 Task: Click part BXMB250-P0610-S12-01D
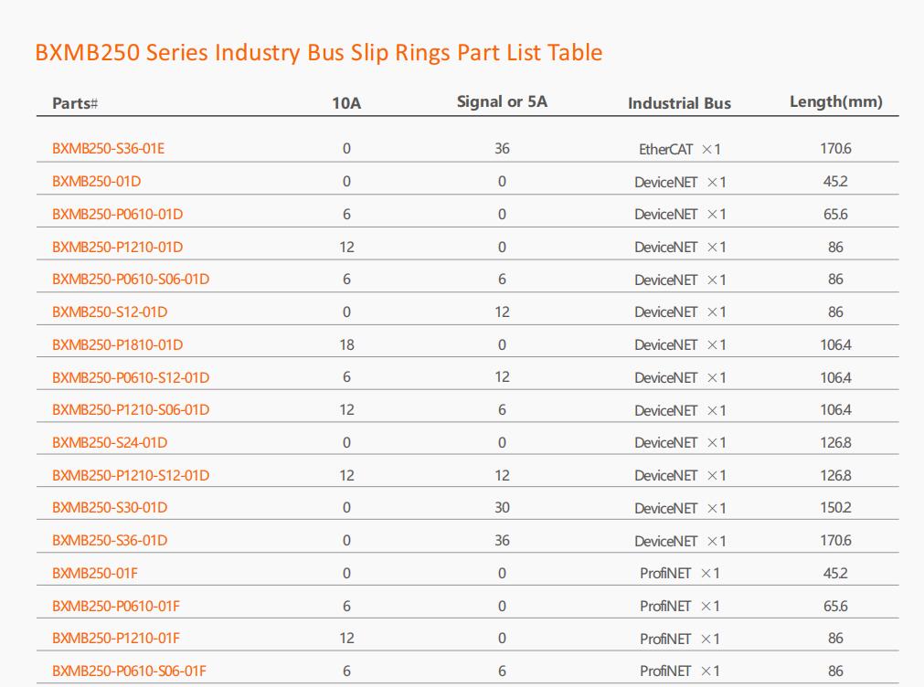[x=130, y=377]
